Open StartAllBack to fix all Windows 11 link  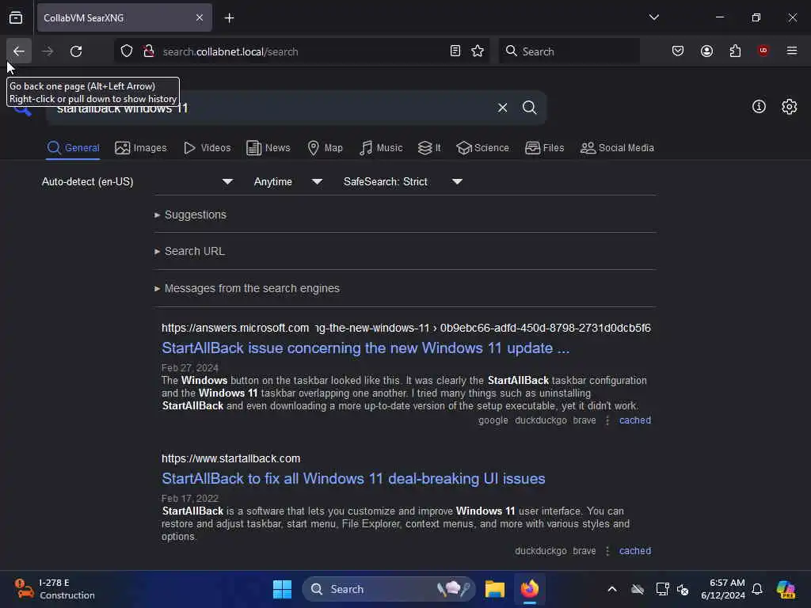353,479
